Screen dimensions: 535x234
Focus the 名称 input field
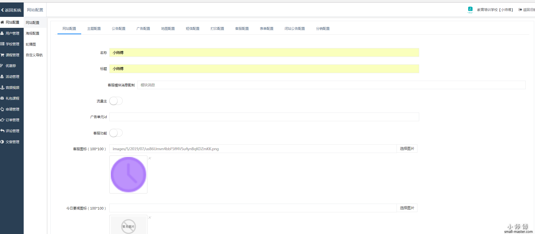(264, 53)
